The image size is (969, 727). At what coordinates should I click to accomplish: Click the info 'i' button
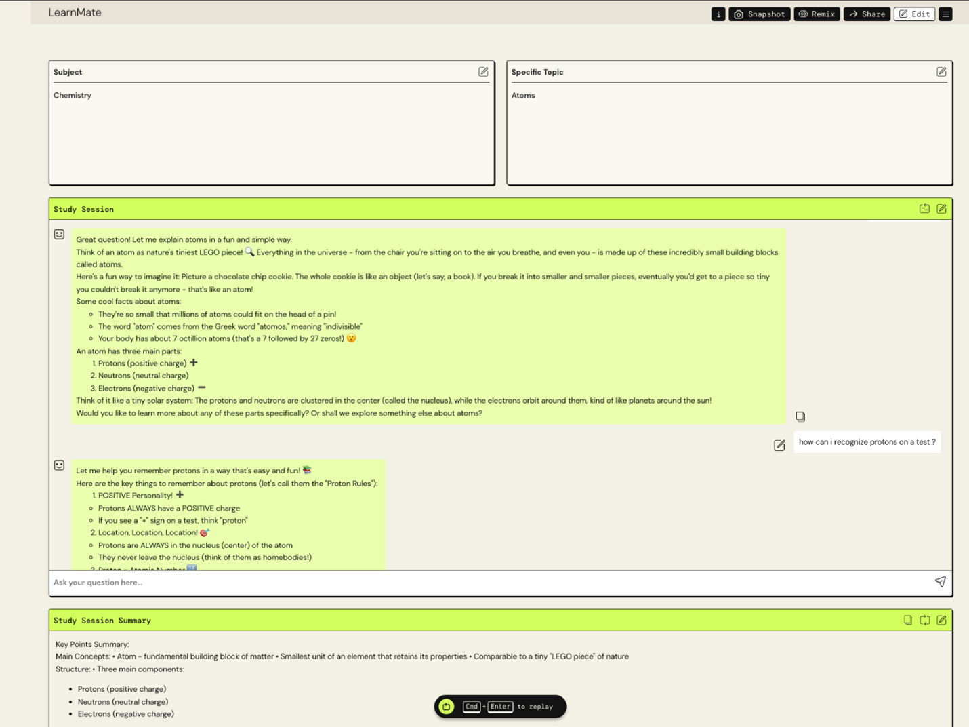click(718, 14)
